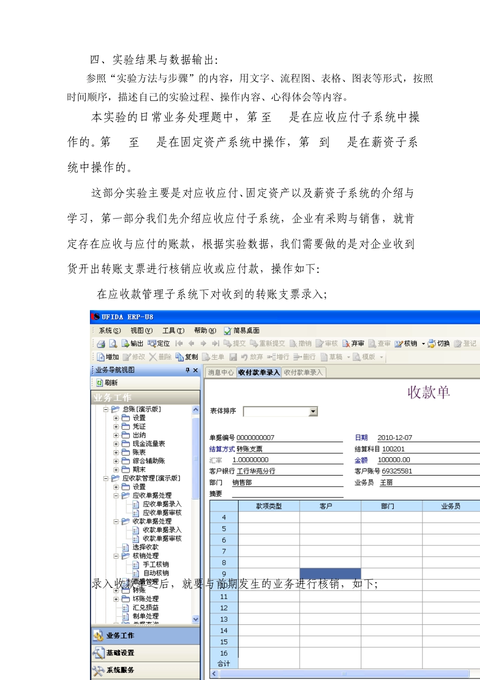Click the 查审 toolbar icon
480x680 pixels.
tap(379, 344)
